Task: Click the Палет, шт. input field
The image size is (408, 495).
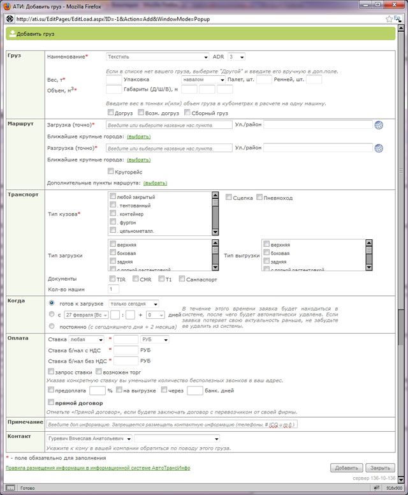Action: (264, 80)
